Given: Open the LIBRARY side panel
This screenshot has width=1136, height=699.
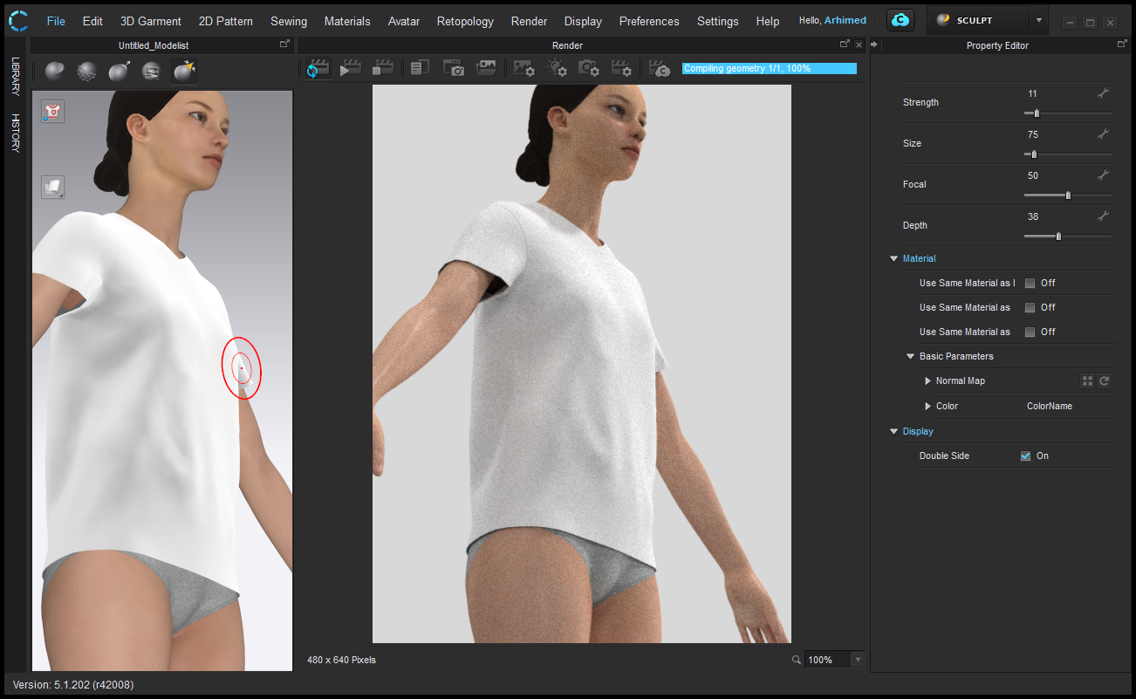Looking at the screenshot, I should (16, 77).
